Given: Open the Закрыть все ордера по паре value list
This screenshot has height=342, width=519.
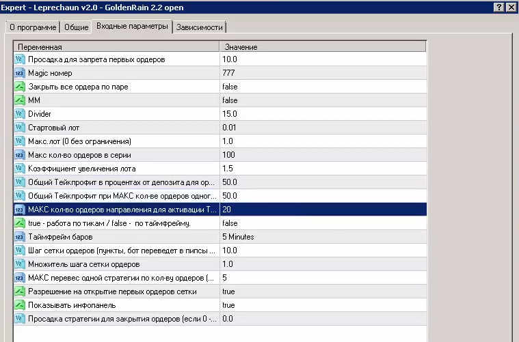Looking at the screenshot, I should point(230,87).
